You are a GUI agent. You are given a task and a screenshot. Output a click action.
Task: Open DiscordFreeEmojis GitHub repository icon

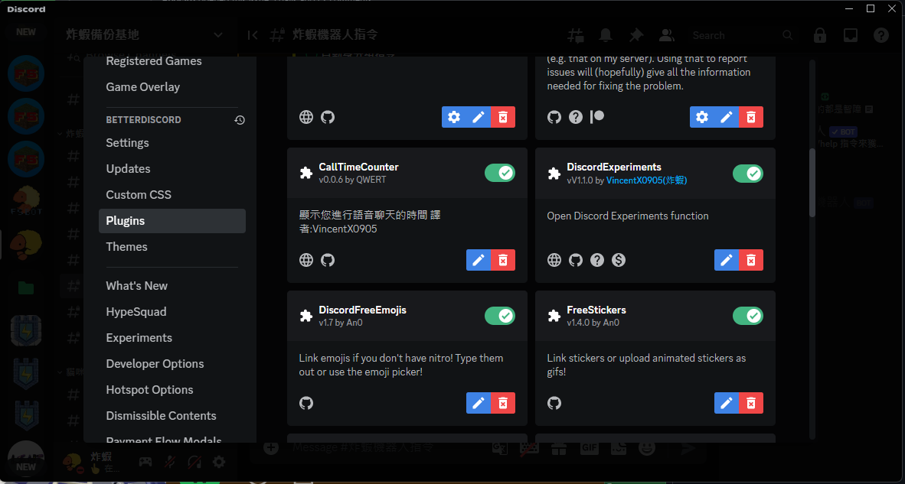click(306, 403)
